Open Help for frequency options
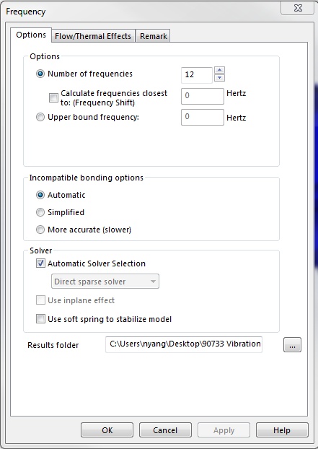This screenshot has width=318, height=449. coord(282,430)
